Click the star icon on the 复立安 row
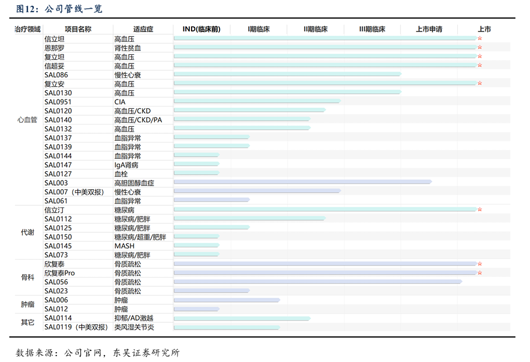The height and width of the screenshot is (362, 530). click(x=480, y=83)
